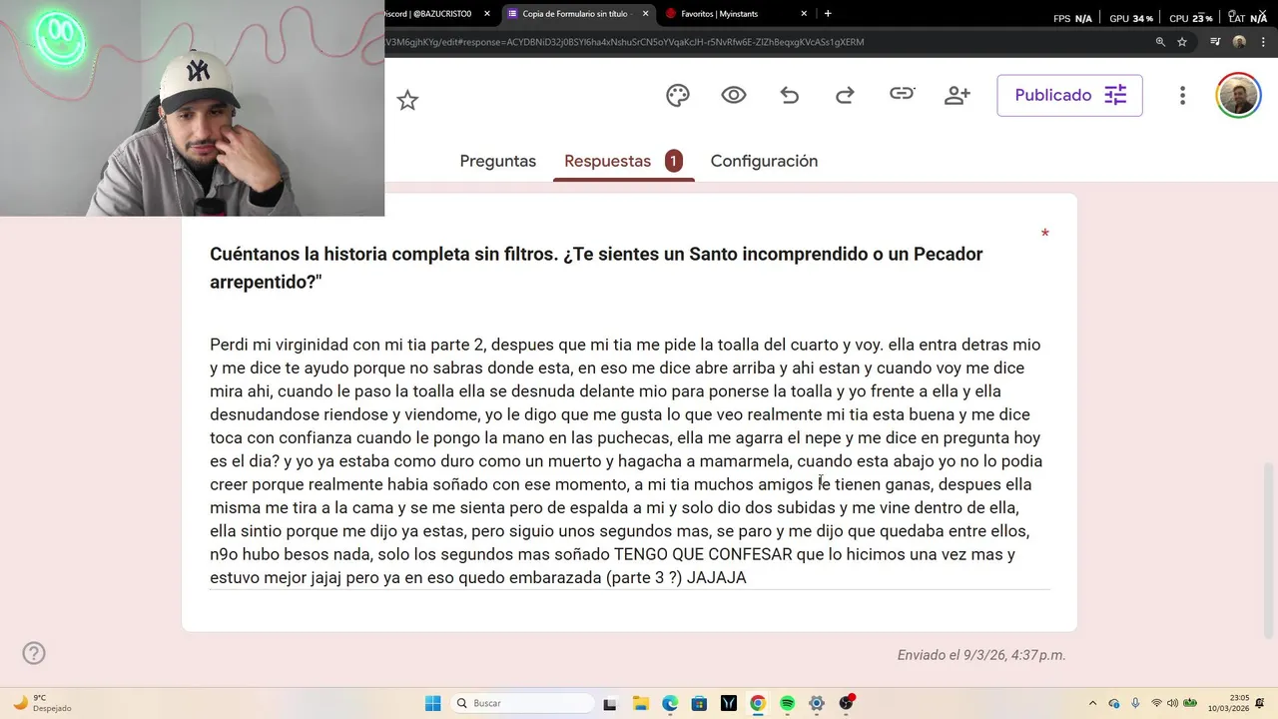1278x719 pixels.
Task: Open the clock showing 23:05
Action: [1227, 703]
